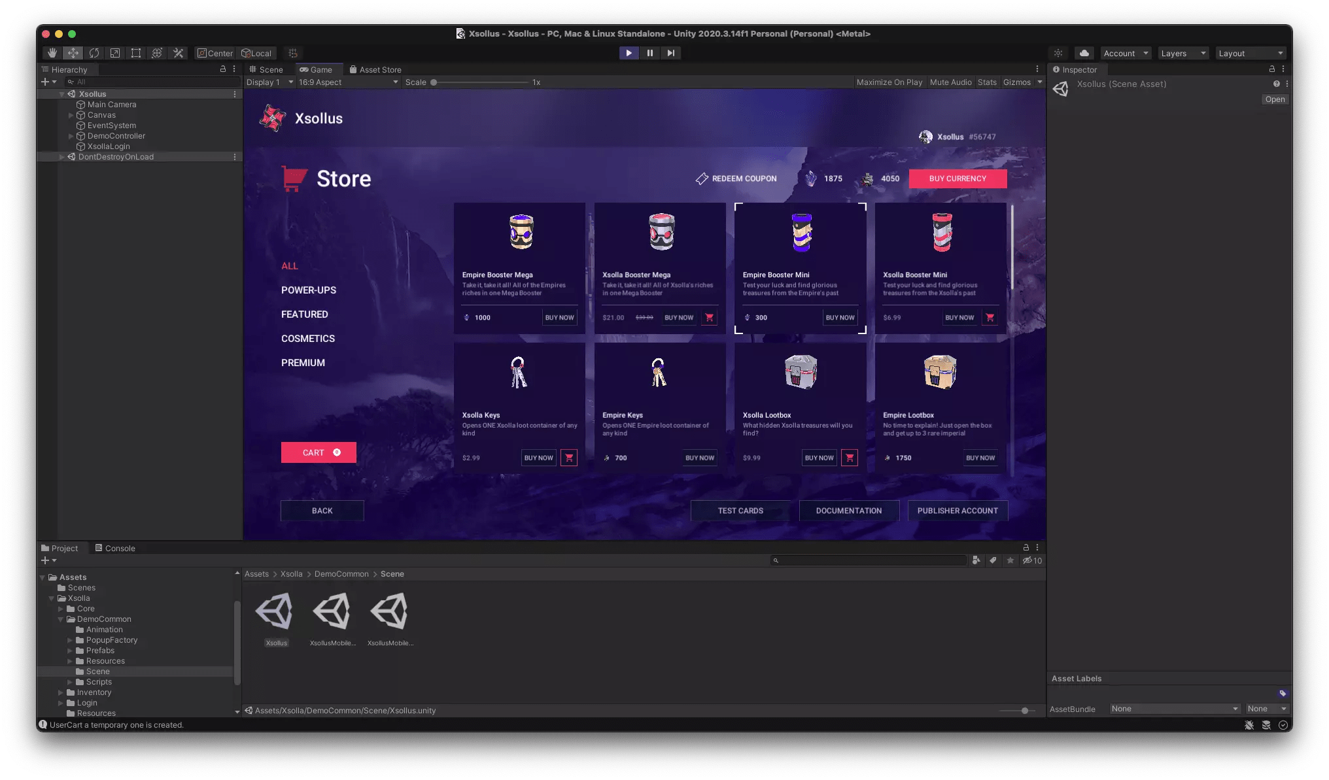This screenshot has width=1329, height=780.
Task: Click the Project search field
Action: (868, 560)
